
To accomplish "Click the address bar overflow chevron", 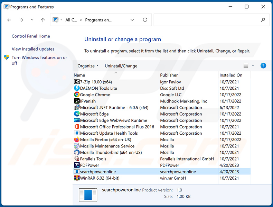I will point(62,20).
